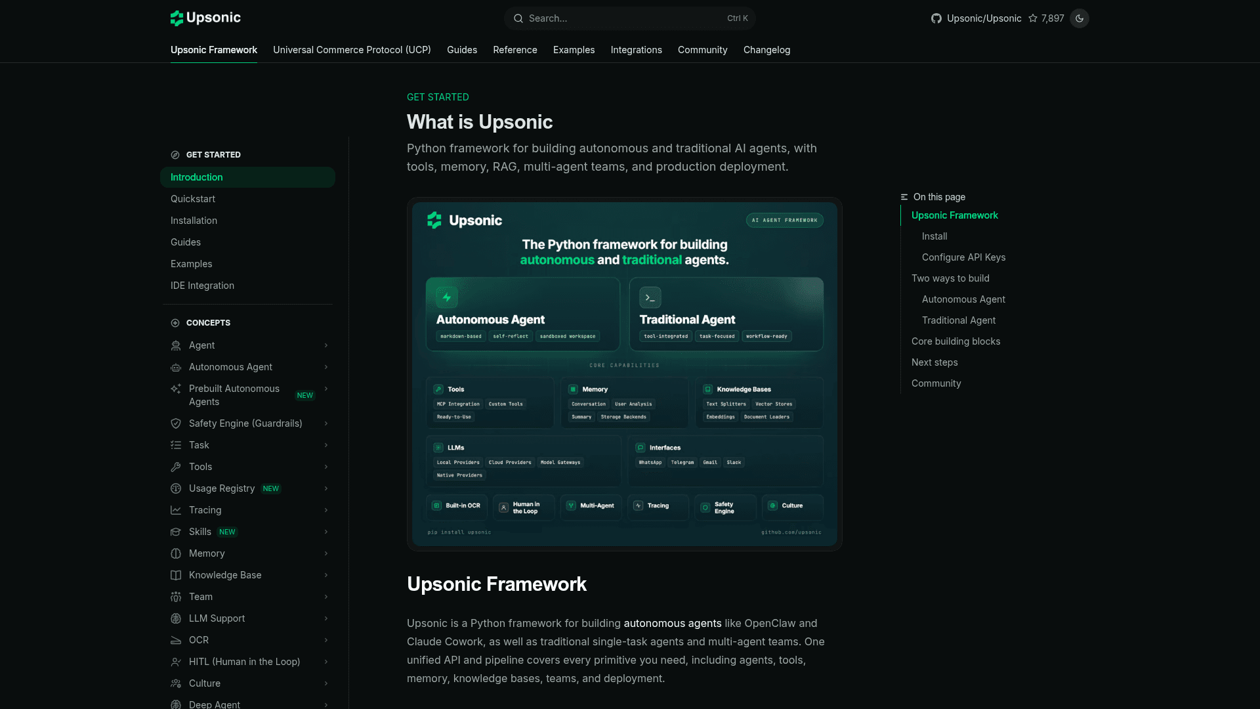Expand the Usage Registry chevron
This screenshot has height=709, width=1260.
pyautogui.click(x=326, y=488)
